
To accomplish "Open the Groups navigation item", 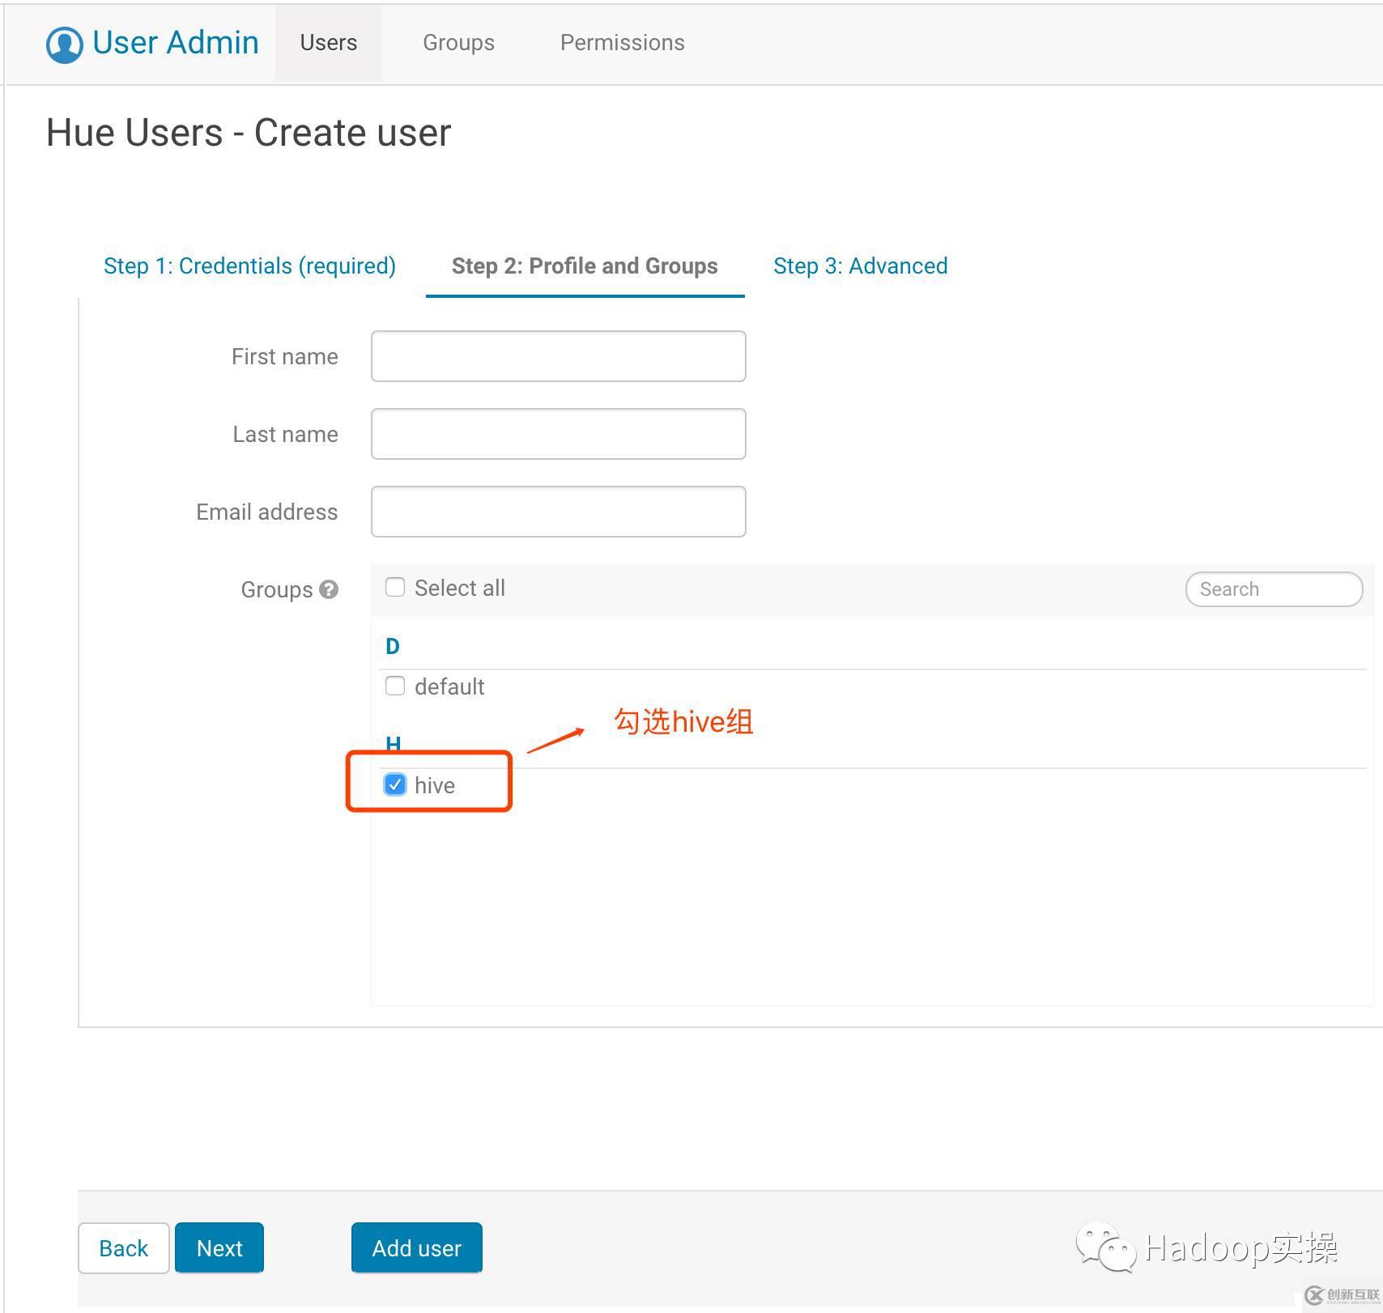I will point(458,43).
